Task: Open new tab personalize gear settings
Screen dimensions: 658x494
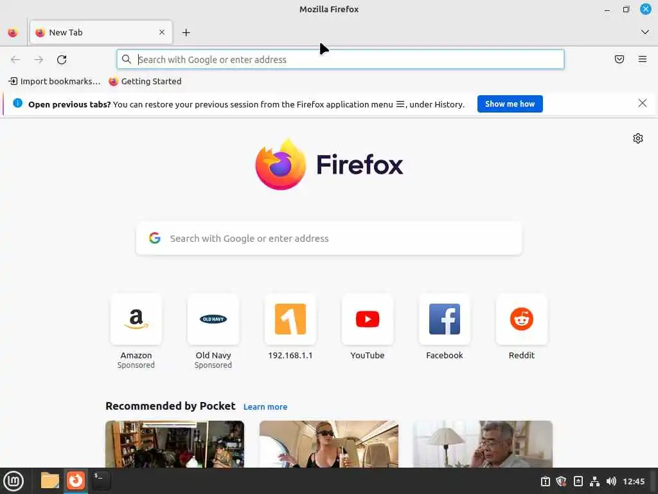Action: click(x=638, y=138)
